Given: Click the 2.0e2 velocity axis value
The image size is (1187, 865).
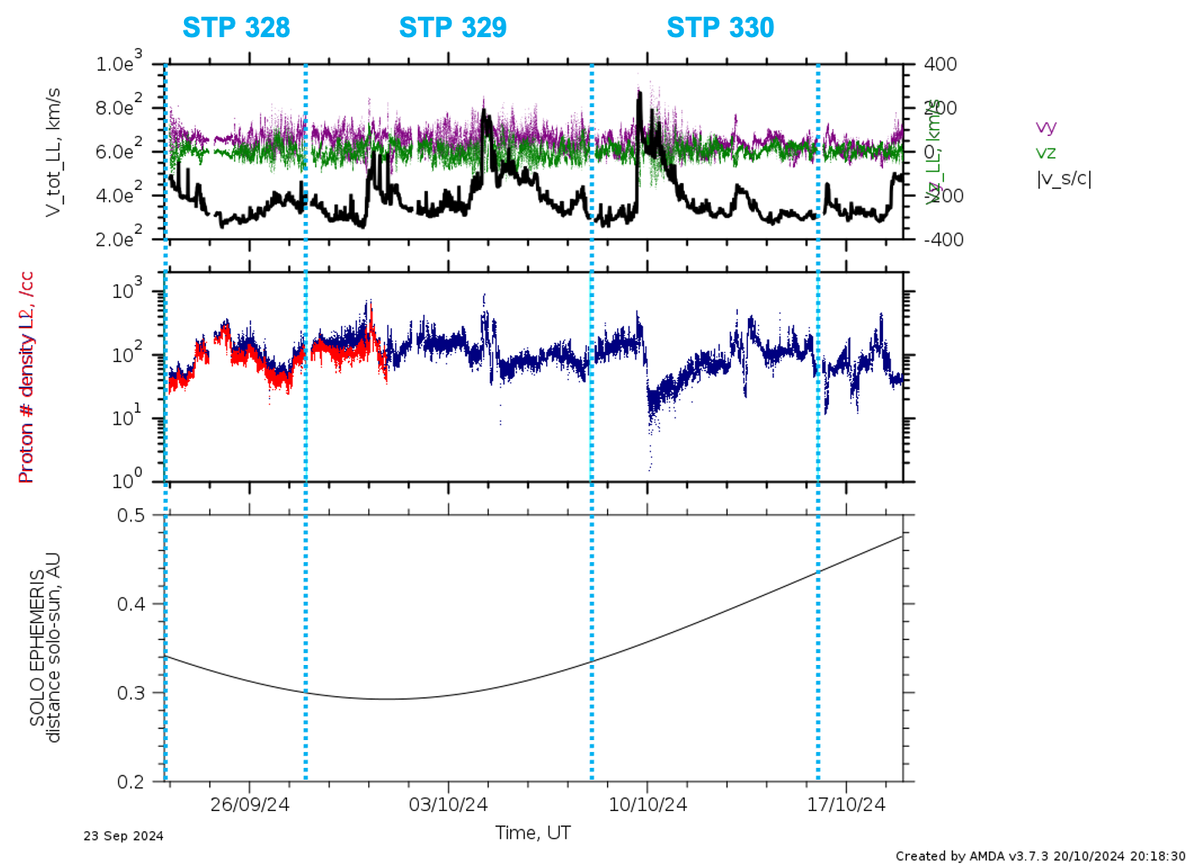Looking at the screenshot, I should (119, 237).
